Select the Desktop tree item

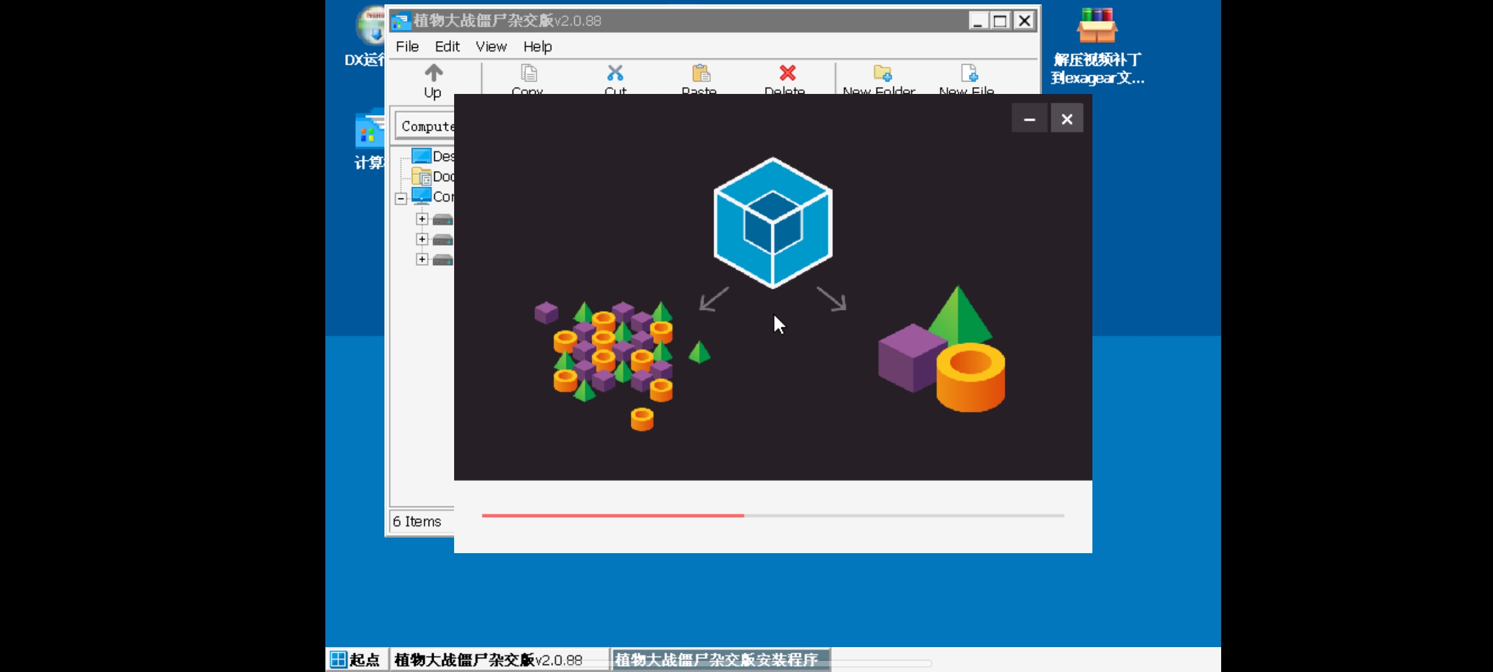(433, 156)
